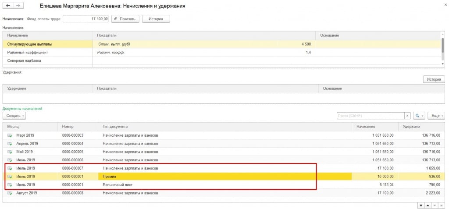Open the Документы начислений link
The width and height of the screenshot is (449, 209).
pos(22,108)
